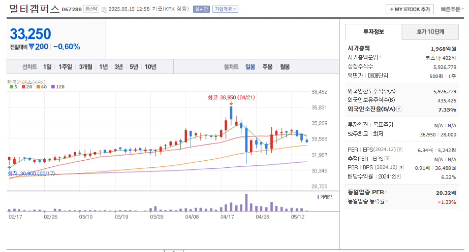Click the 한국거래소(KRX) chart label
Viewport: 469px width, 252px height.
click(x=26, y=82)
